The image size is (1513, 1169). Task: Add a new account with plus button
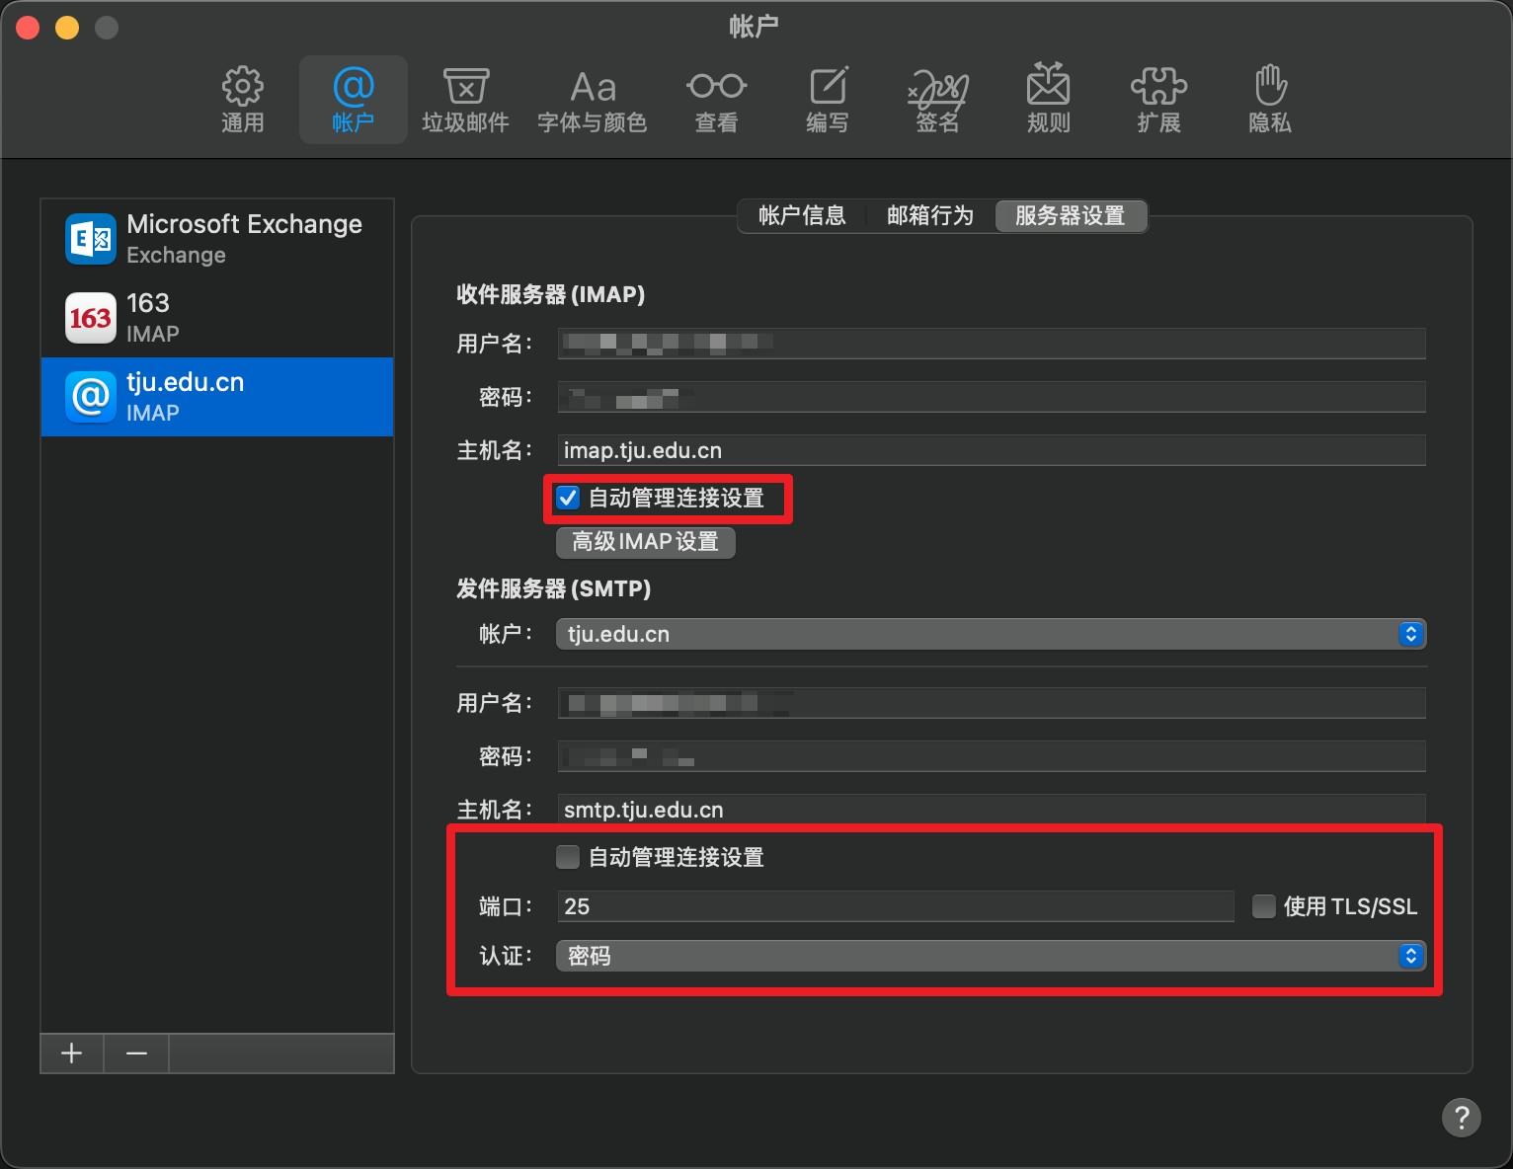click(72, 1053)
